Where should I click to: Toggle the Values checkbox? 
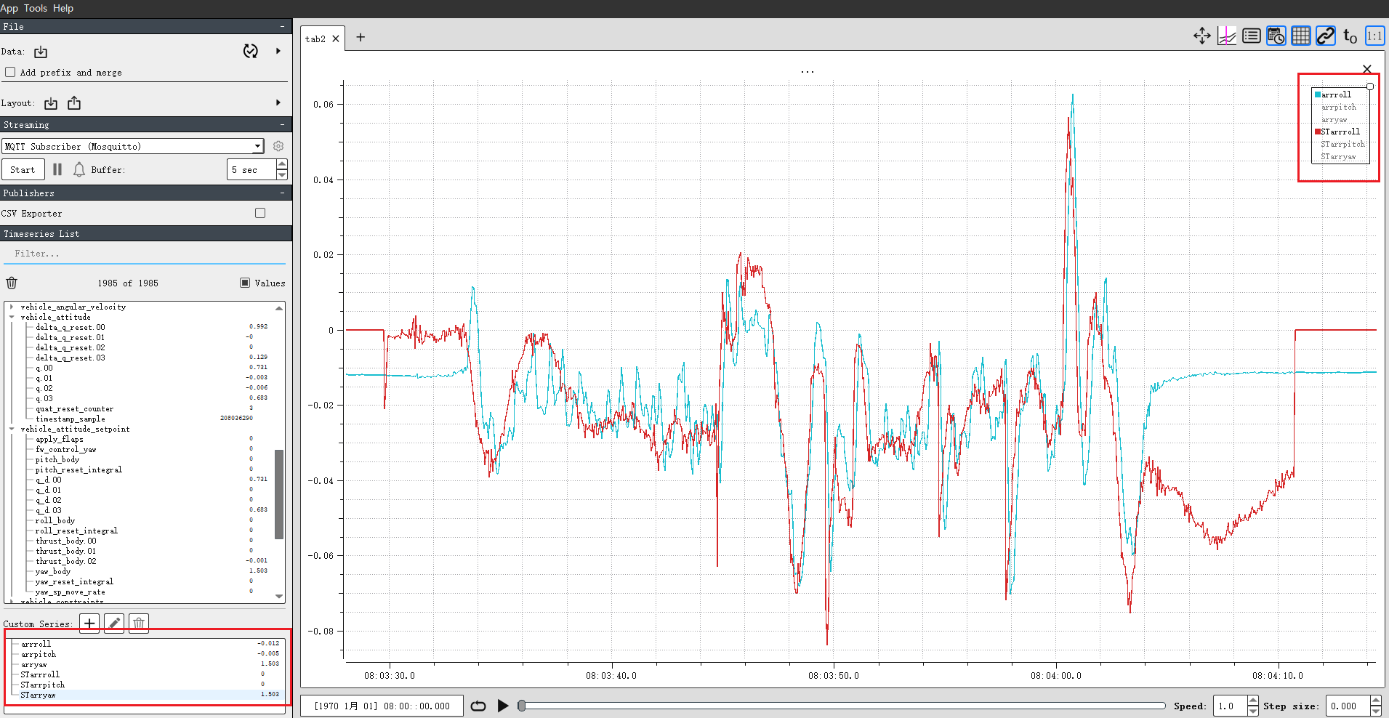245,283
